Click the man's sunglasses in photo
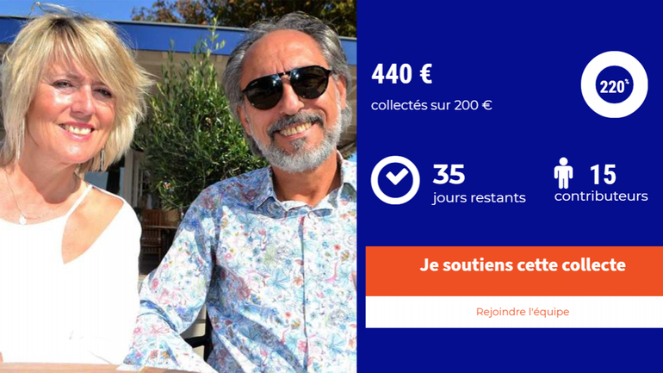Image resolution: width=663 pixels, height=373 pixels. (x=288, y=87)
